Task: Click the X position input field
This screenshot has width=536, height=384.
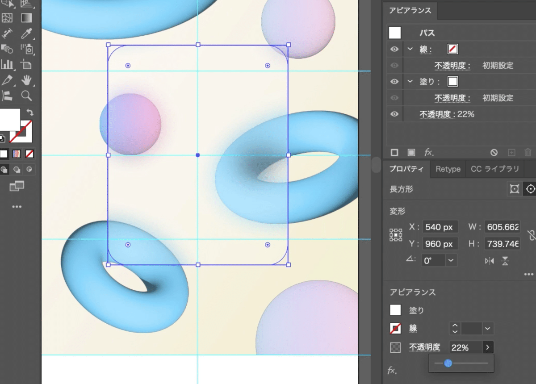Action: [x=440, y=227]
